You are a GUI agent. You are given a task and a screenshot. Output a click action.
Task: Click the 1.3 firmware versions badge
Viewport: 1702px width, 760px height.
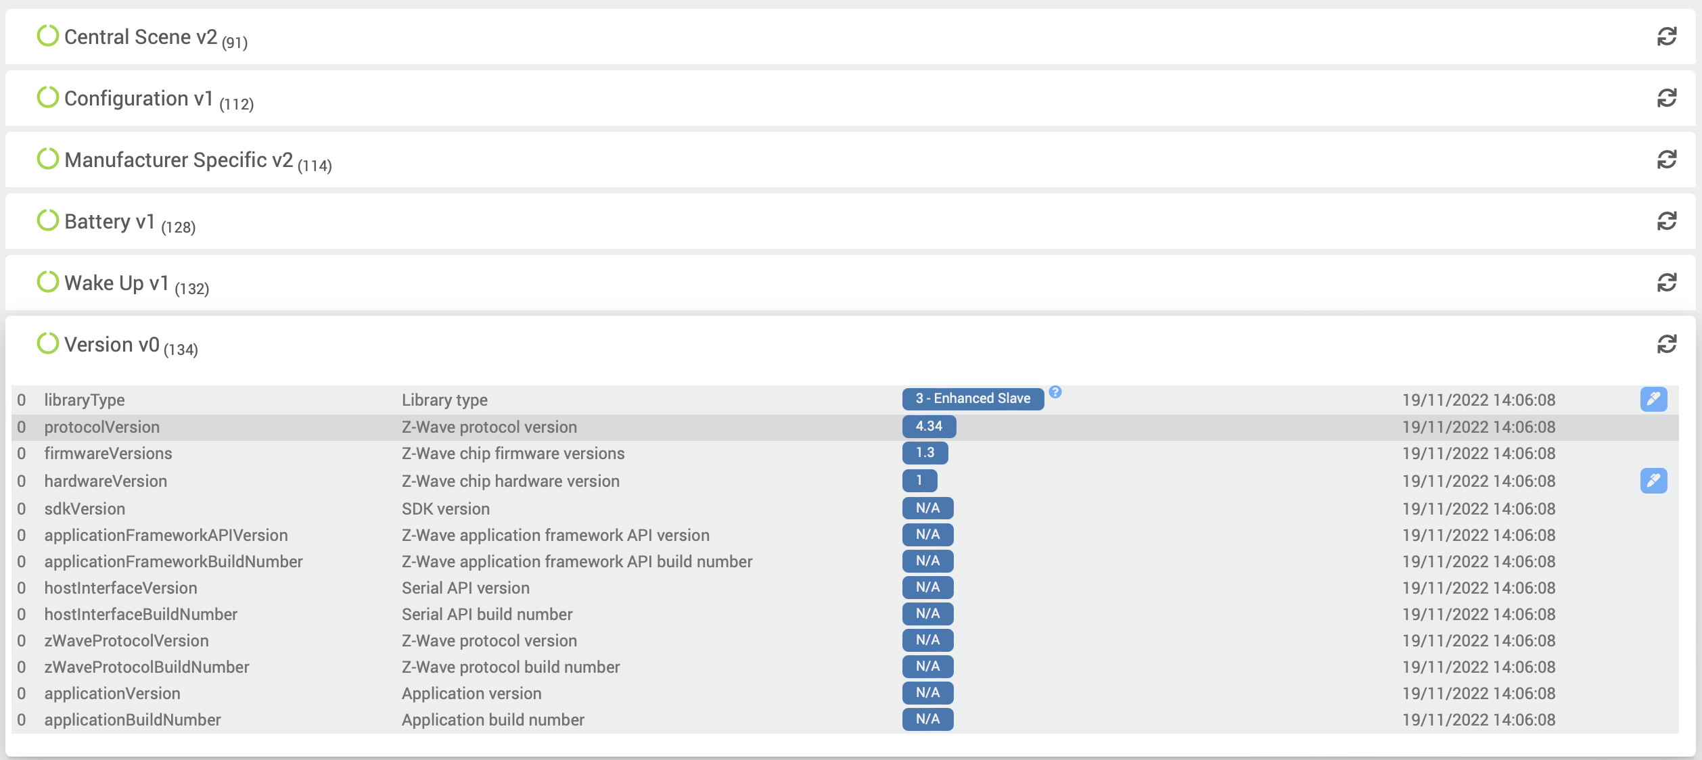pos(925,453)
